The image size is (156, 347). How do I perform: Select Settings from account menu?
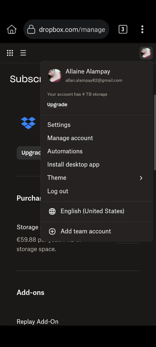tap(59, 125)
